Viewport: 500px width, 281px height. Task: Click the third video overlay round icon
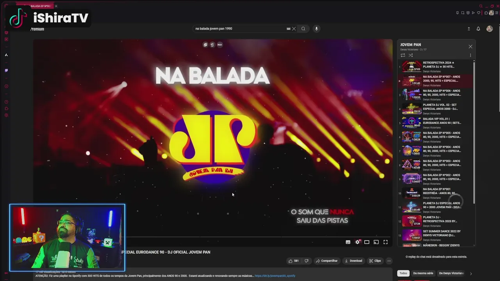tap(220, 44)
